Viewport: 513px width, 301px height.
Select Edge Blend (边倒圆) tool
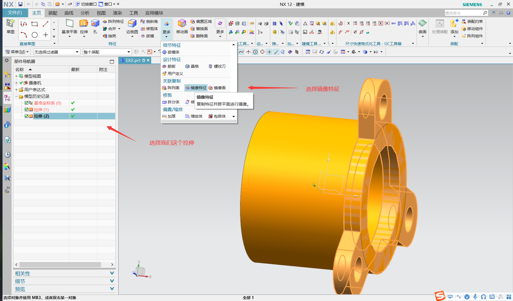point(132,26)
